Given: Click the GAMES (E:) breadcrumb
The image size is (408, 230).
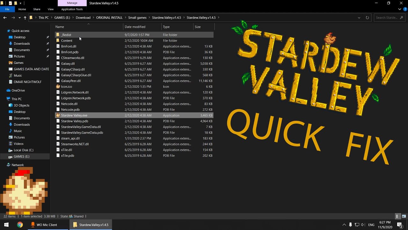Looking at the screenshot, I should pyautogui.click(x=62, y=18).
